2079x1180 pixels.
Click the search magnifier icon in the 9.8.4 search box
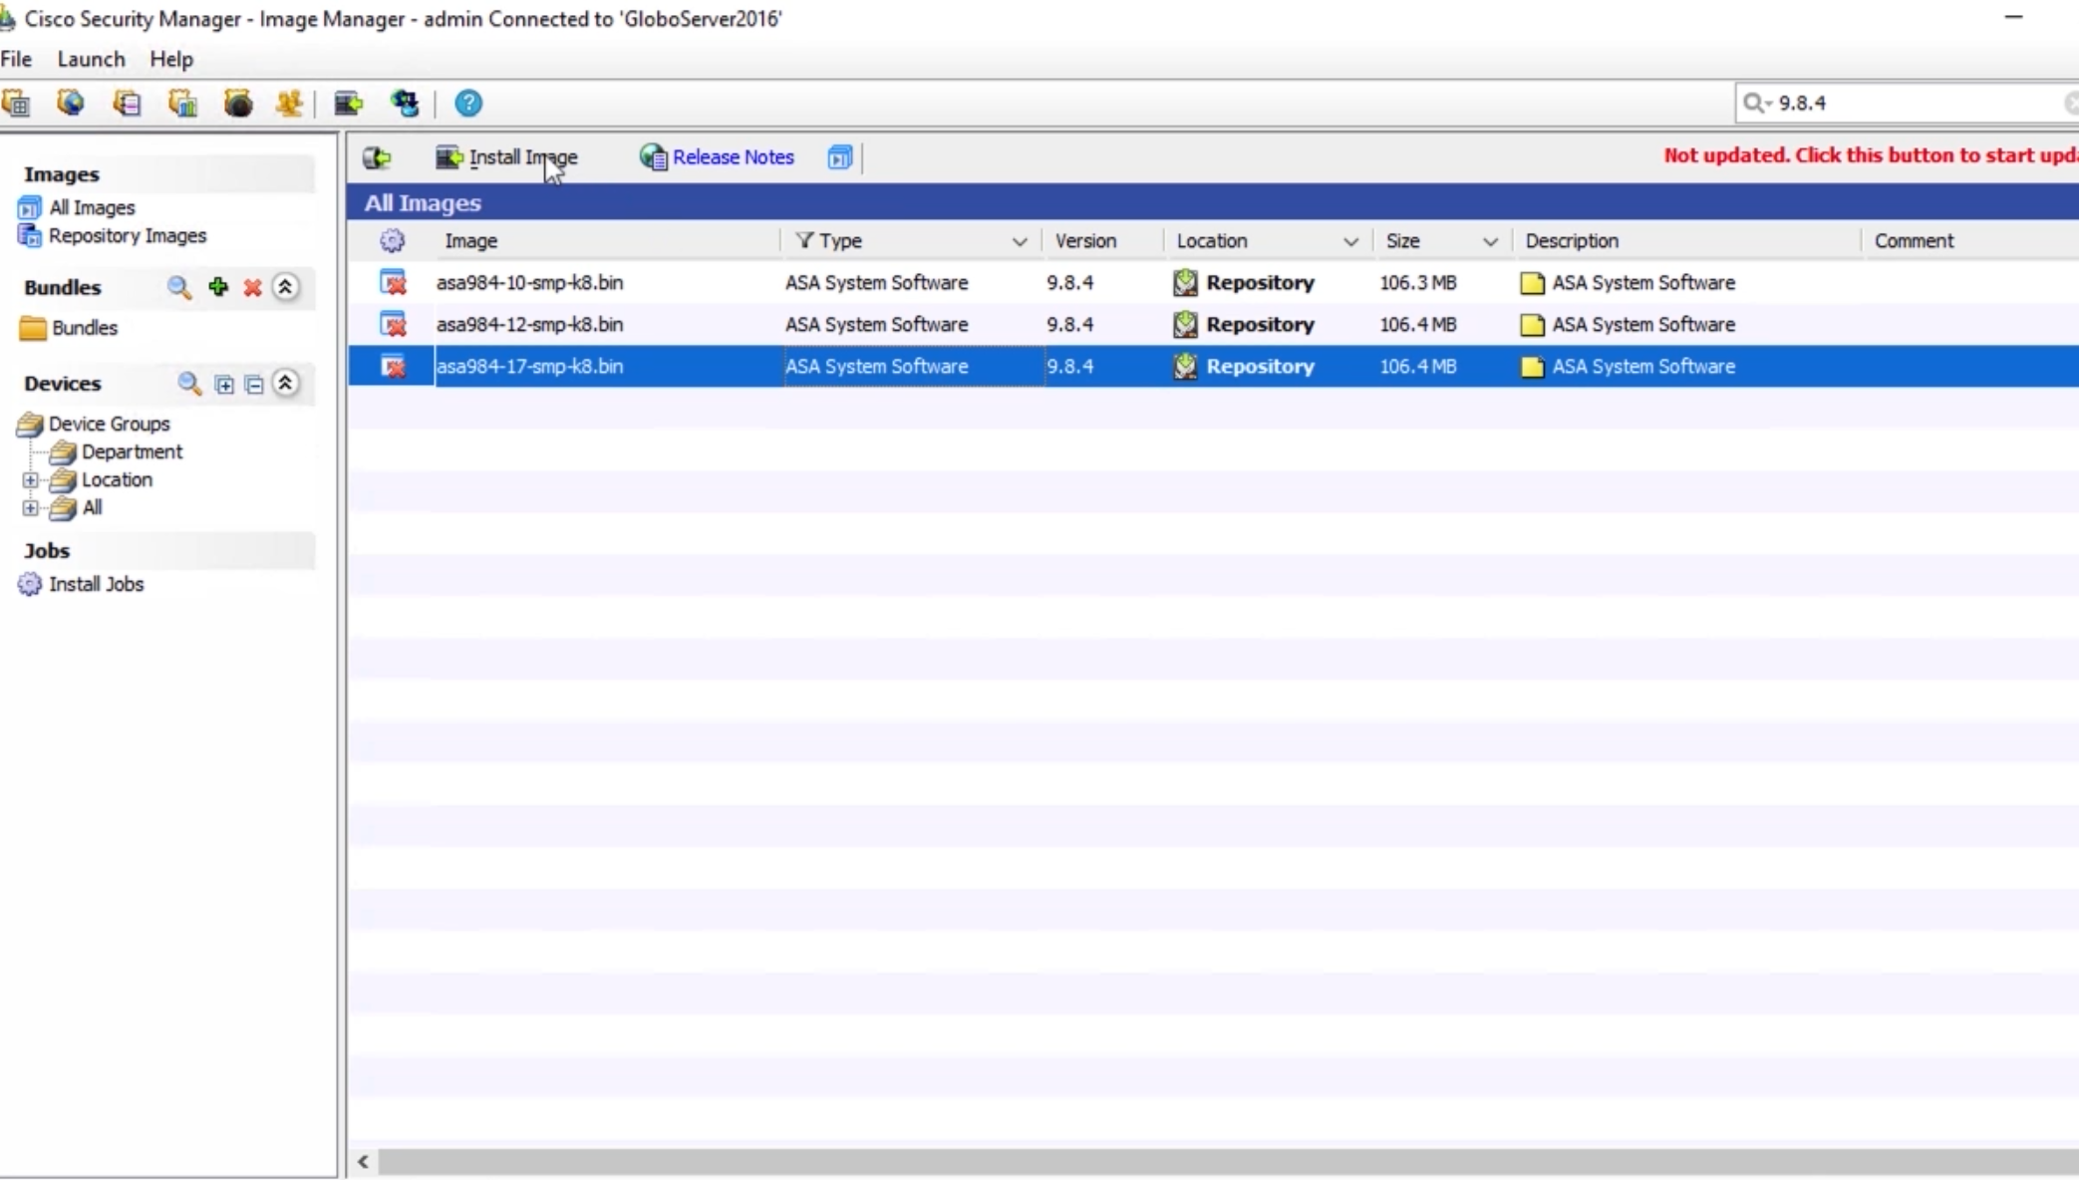point(1755,103)
